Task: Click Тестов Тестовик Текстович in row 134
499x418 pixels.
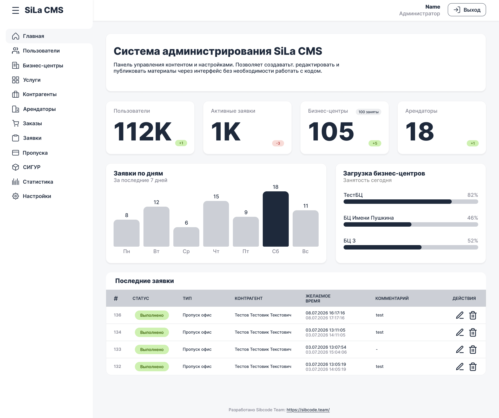Action: click(x=263, y=332)
